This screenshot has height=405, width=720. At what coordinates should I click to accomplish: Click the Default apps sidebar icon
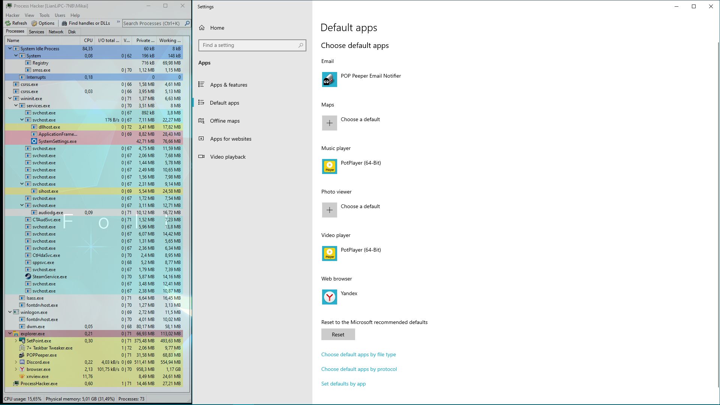[x=201, y=103]
